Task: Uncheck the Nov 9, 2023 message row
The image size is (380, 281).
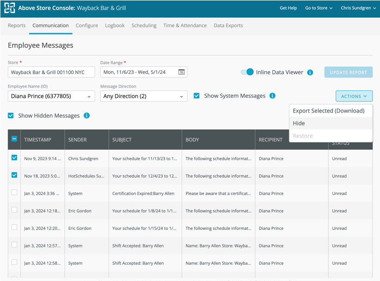Action: click(x=14, y=157)
